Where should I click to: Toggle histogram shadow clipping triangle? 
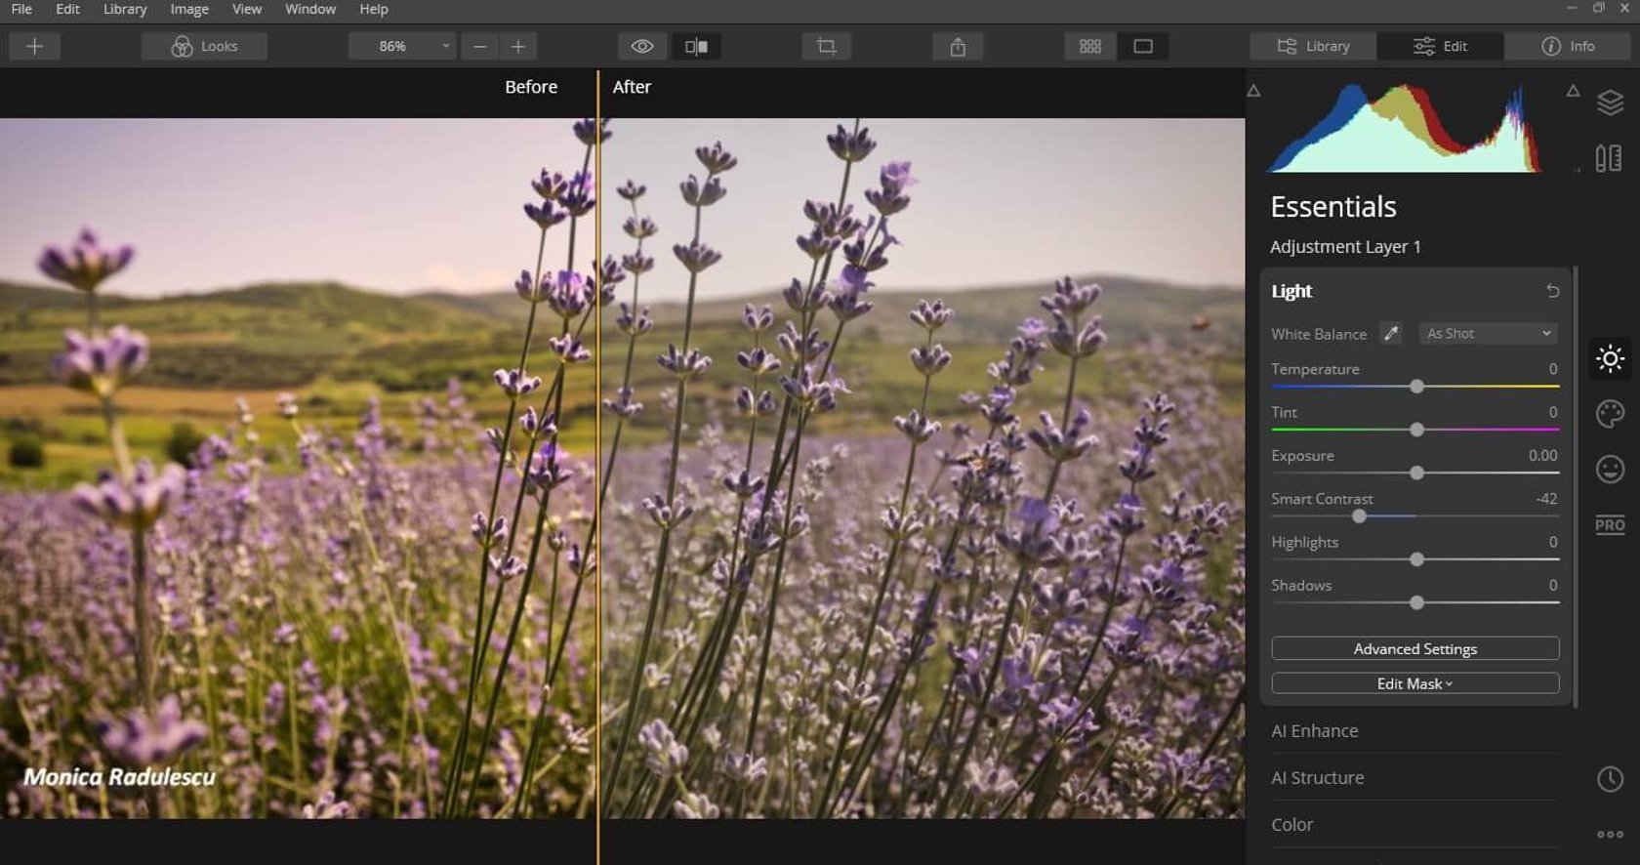[1254, 91]
